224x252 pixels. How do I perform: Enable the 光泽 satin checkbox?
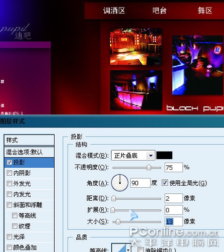coord(10,237)
